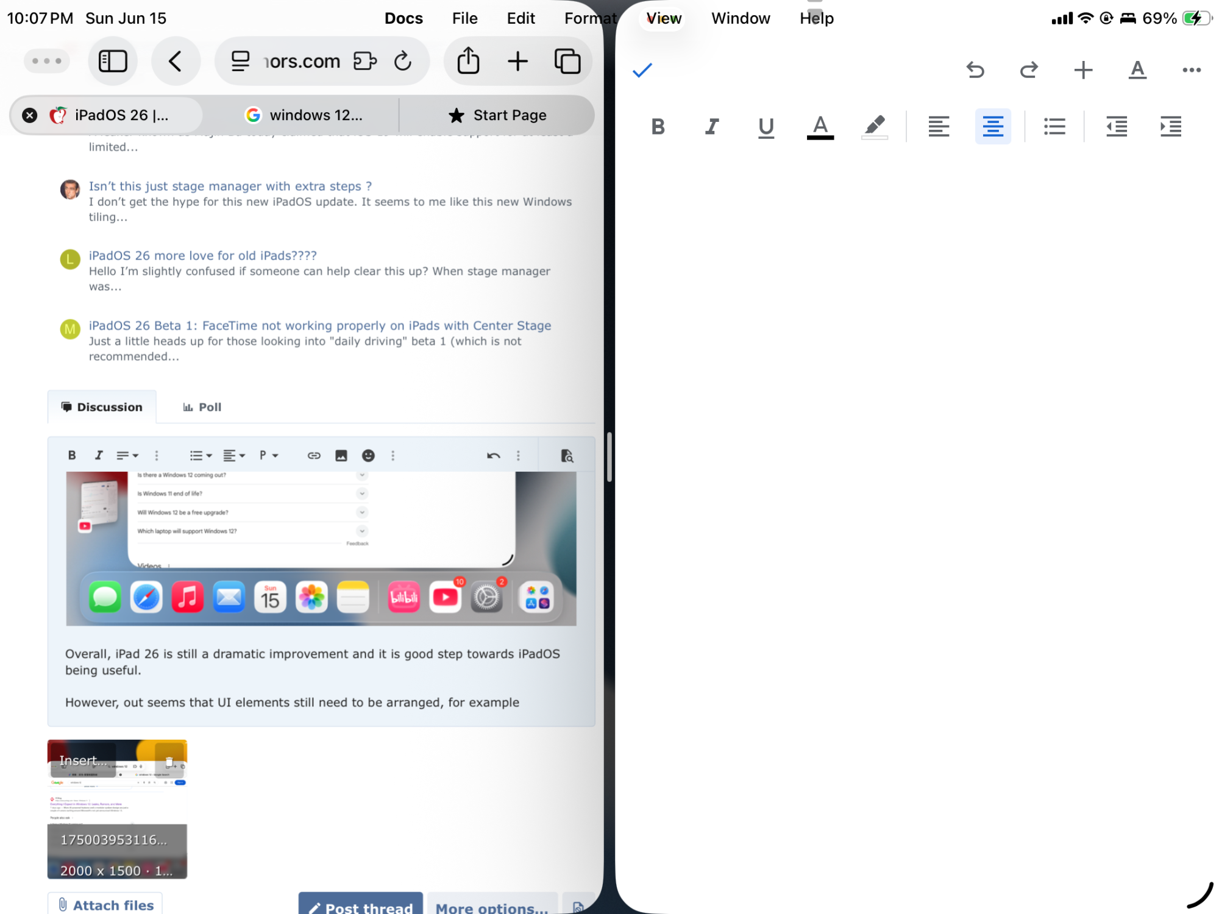Expand more options beside editor undo

(x=519, y=455)
